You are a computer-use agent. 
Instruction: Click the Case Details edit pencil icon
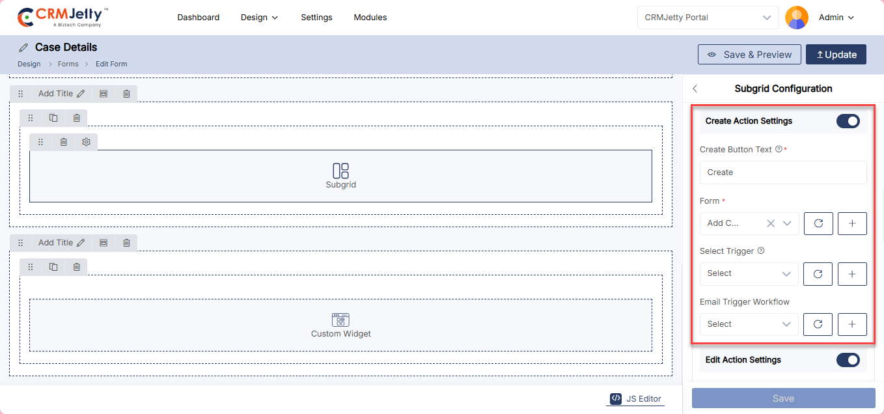tap(24, 48)
